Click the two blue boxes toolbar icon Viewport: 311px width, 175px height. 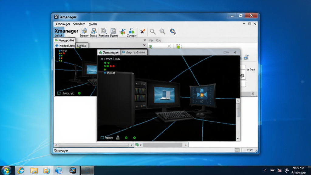coord(132,31)
